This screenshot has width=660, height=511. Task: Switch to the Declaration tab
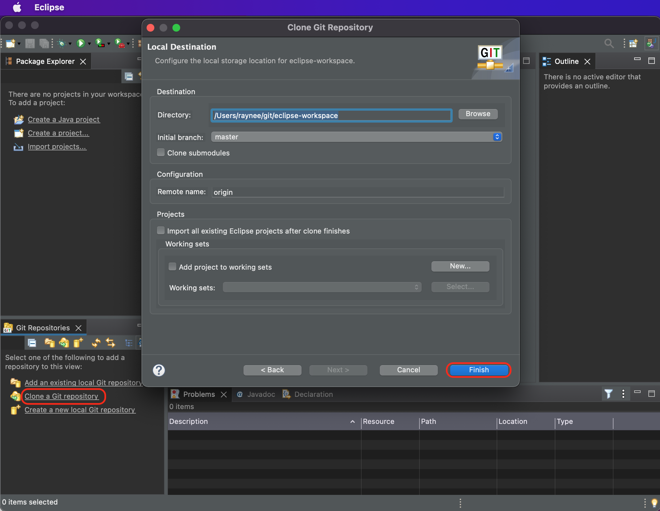[x=313, y=394]
